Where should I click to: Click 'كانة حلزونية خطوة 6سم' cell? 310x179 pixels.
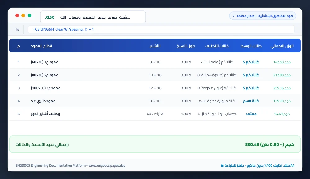click(x=217, y=101)
